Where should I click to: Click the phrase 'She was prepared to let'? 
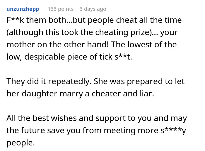(x=139, y=81)
